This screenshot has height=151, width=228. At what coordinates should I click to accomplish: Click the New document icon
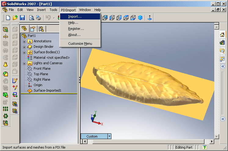8,18
